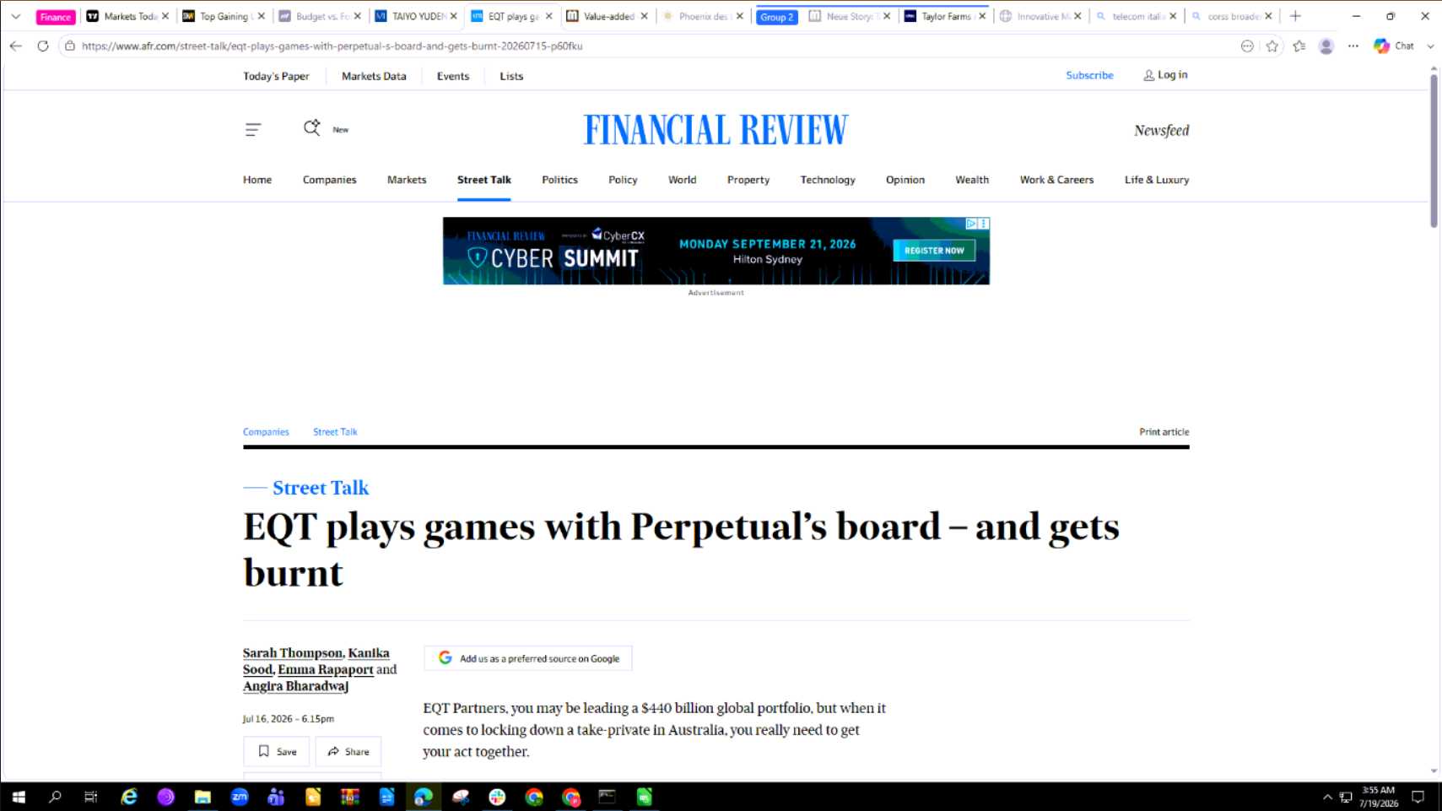Viewport: 1442px width, 811px height.
Task: Open the Politics nav section
Action: pyautogui.click(x=559, y=180)
